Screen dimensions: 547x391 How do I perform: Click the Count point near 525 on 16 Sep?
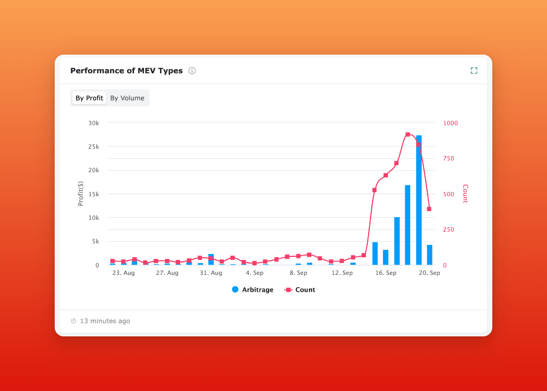click(375, 190)
